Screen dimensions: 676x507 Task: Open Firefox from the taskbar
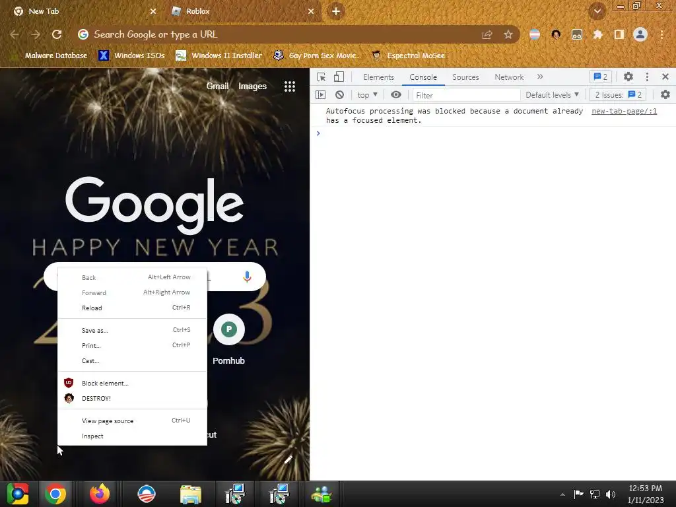tap(100, 494)
